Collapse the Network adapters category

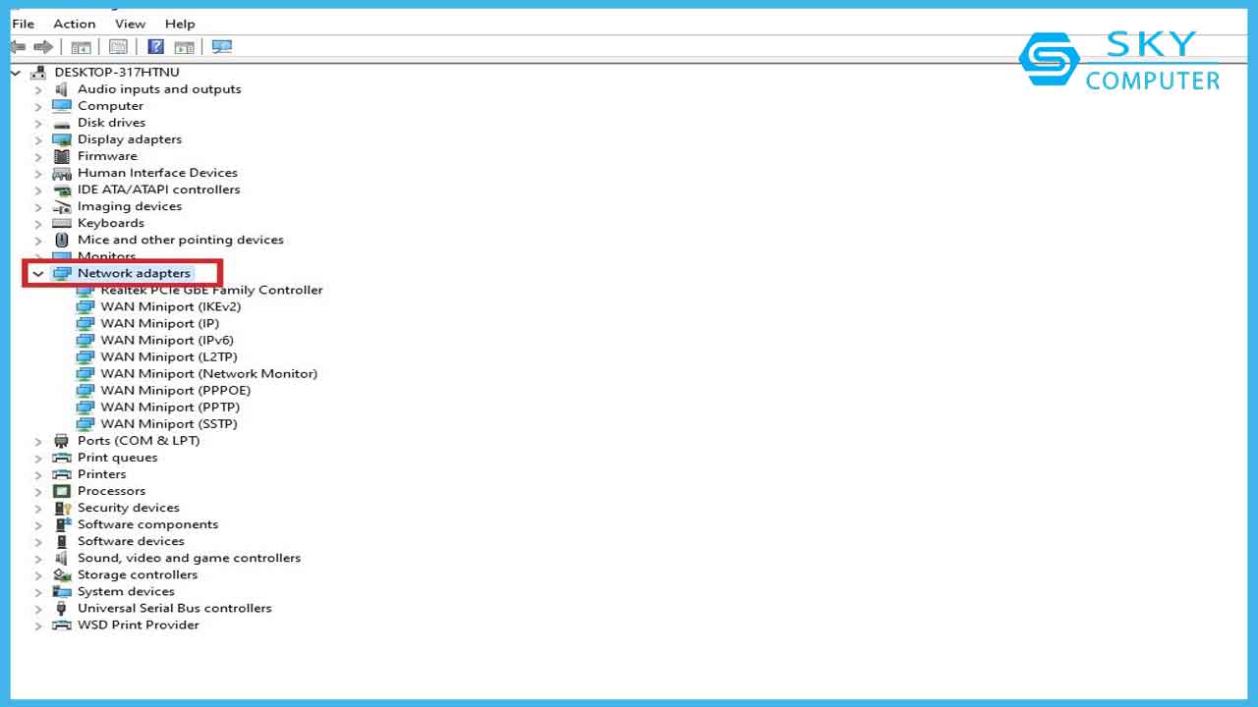click(38, 274)
